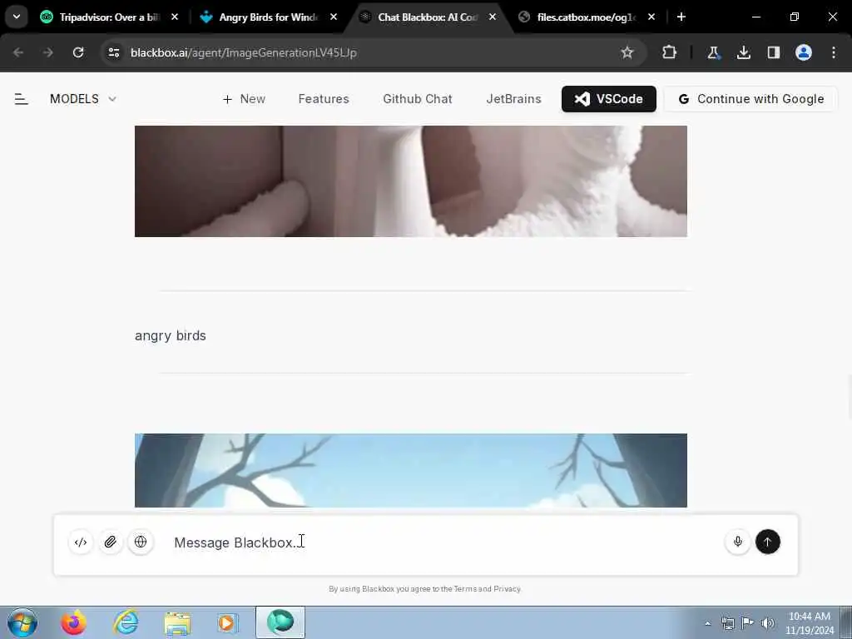Open the Chrome three-dot menu
Viewport: 852px width, 639px height.
[x=834, y=52]
